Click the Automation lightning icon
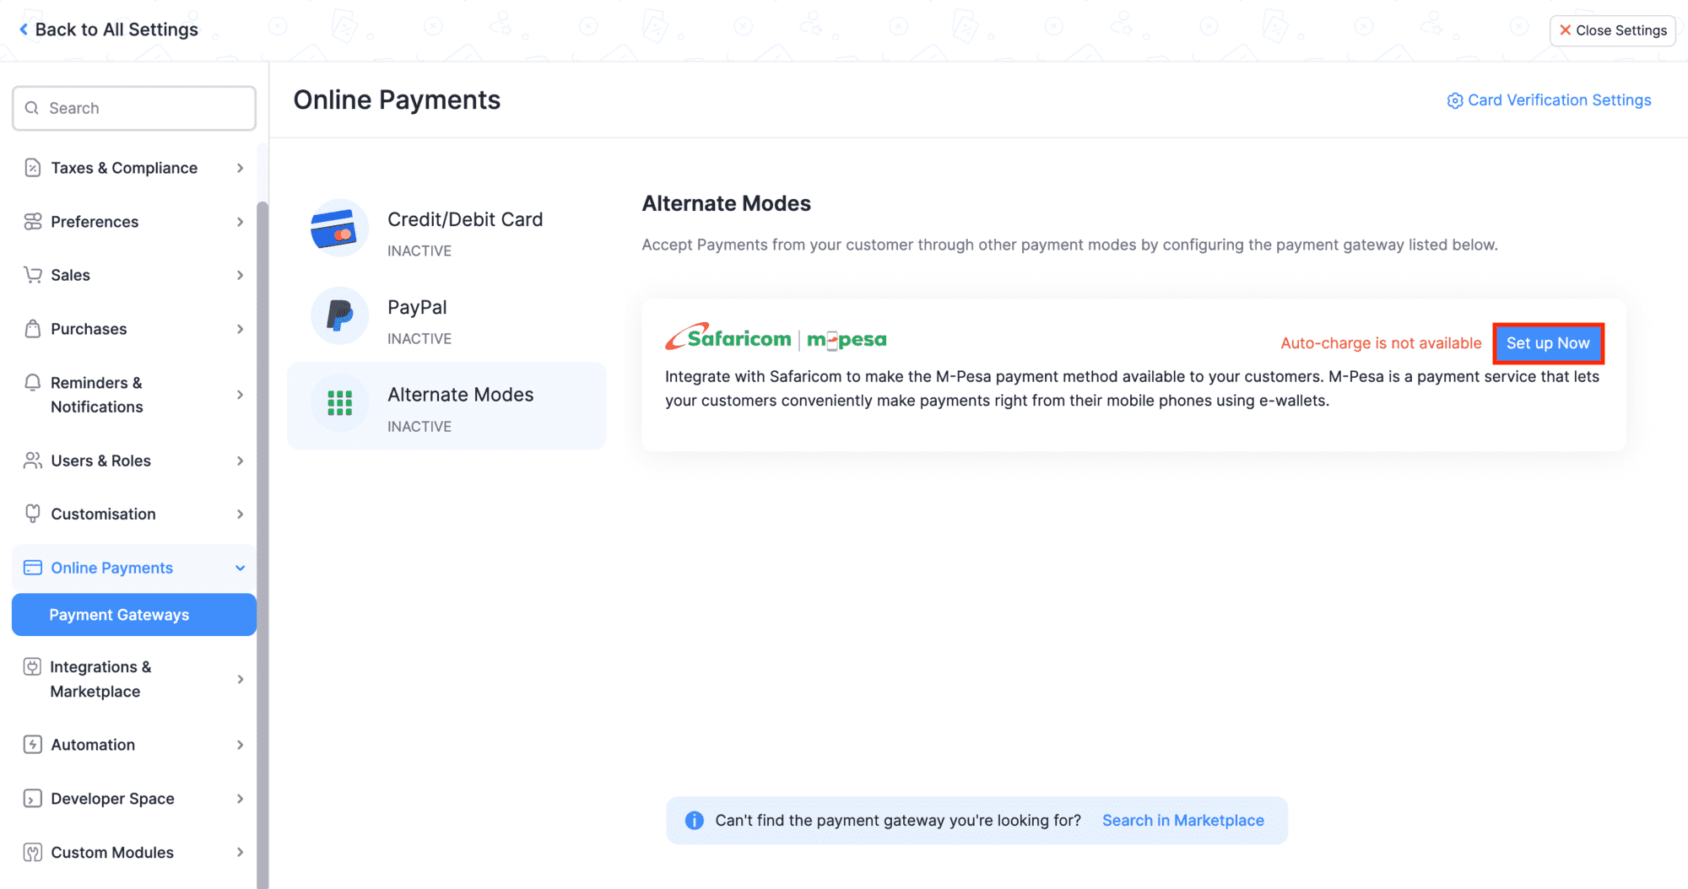This screenshot has width=1688, height=889. pyautogui.click(x=32, y=745)
